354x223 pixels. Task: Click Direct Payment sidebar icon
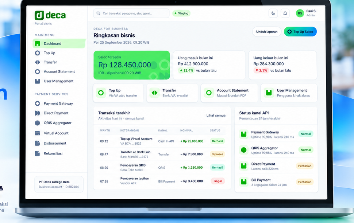(x=38, y=113)
